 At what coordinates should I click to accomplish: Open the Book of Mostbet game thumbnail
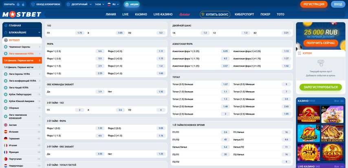point(332,133)
